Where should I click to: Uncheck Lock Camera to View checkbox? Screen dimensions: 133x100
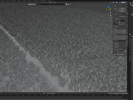(x=119, y=24)
